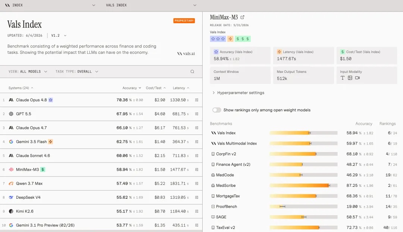Open the View All Models dropdown
This screenshot has width=403, height=232.
click(28, 71)
